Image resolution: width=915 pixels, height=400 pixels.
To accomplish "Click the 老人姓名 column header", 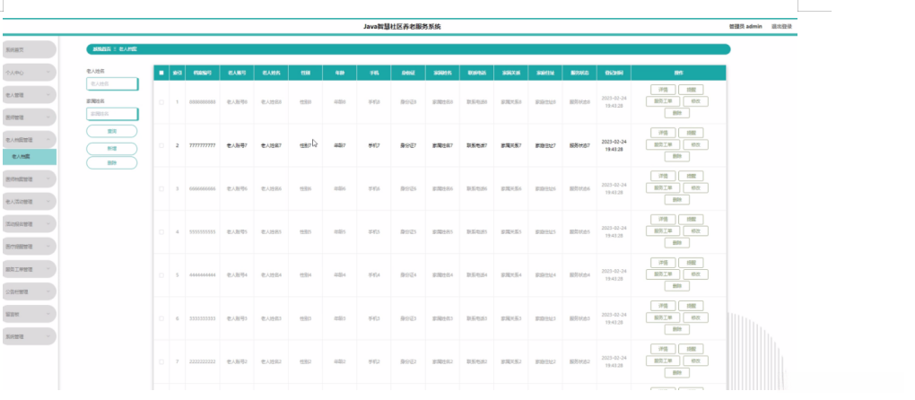I will (271, 73).
